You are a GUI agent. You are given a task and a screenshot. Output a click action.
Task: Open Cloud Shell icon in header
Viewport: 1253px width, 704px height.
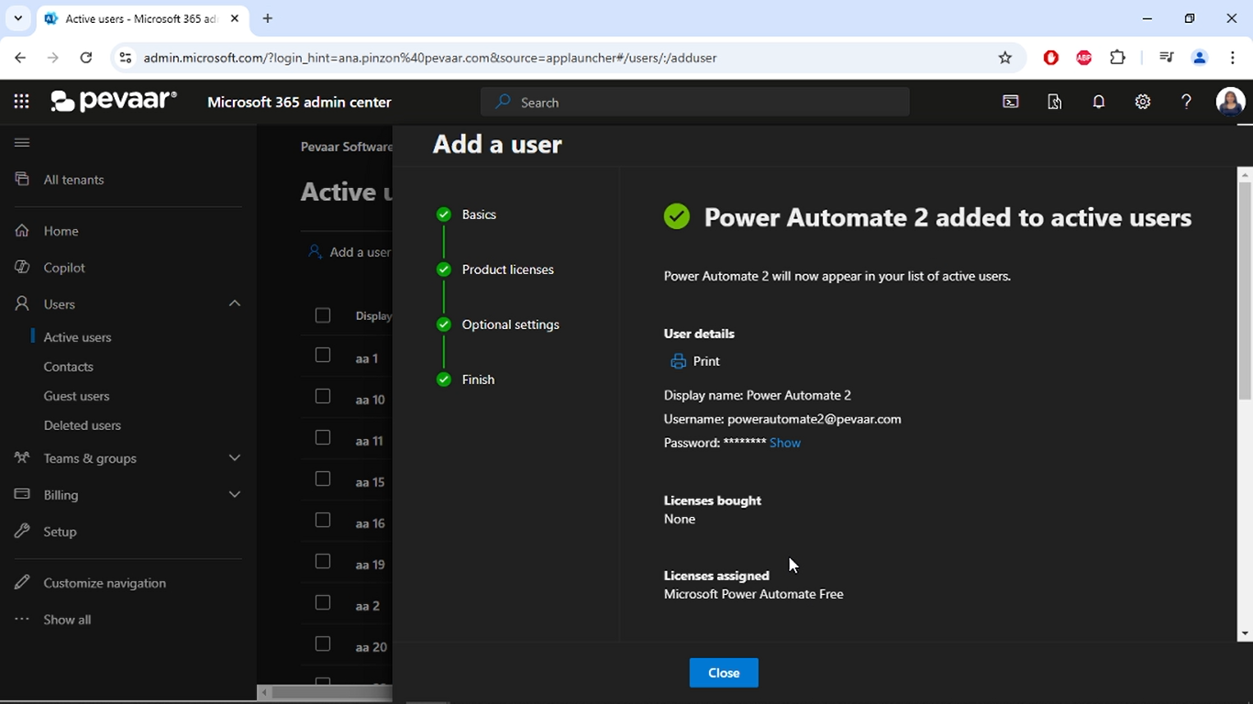click(x=1011, y=102)
